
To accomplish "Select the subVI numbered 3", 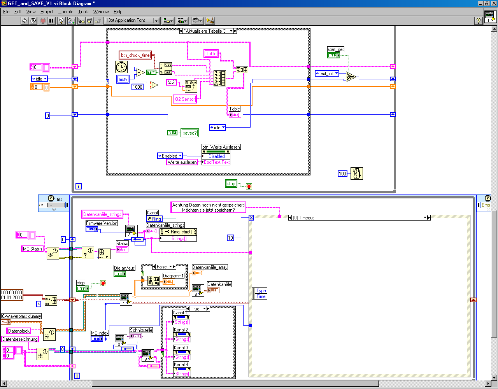I will pyautogui.click(x=148, y=356).
